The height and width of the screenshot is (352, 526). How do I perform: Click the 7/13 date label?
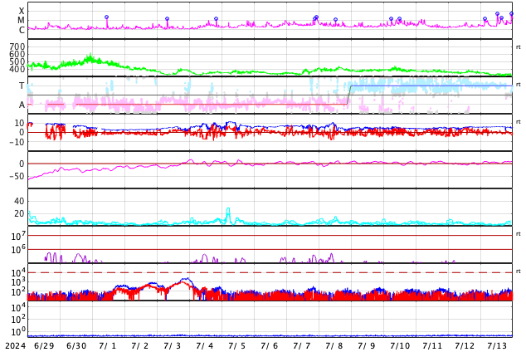click(497, 345)
